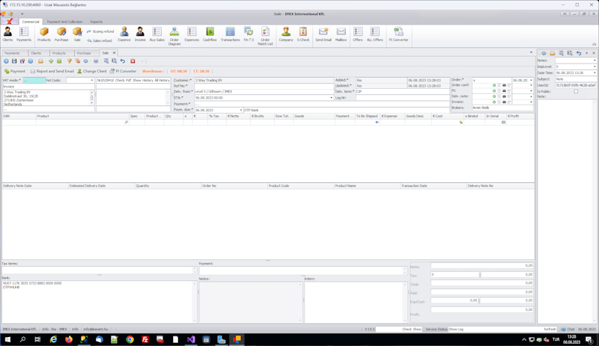Open the S-Check ribbon icon
The width and height of the screenshot is (599, 346).
303,34
